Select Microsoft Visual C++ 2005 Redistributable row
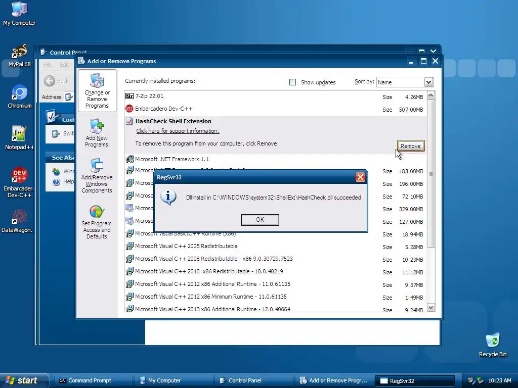This screenshot has width=518, height=388. 276,247
